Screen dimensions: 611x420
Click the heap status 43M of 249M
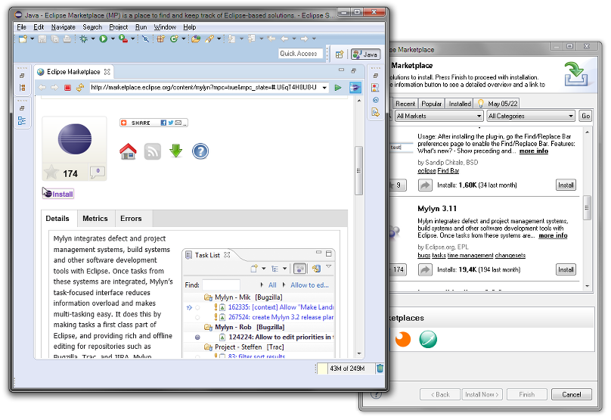pos(347,368)
